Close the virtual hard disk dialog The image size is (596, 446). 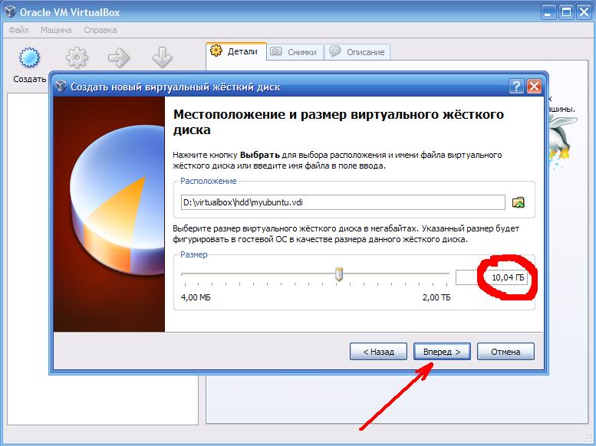click(534, 87)
